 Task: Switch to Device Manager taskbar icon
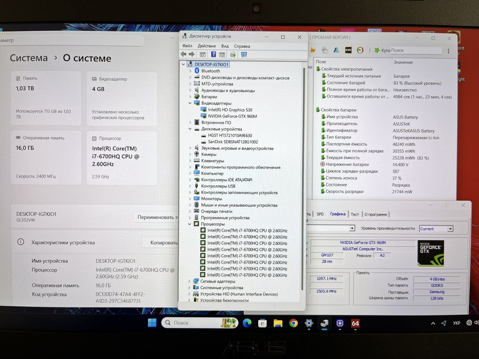pos(324,323)
